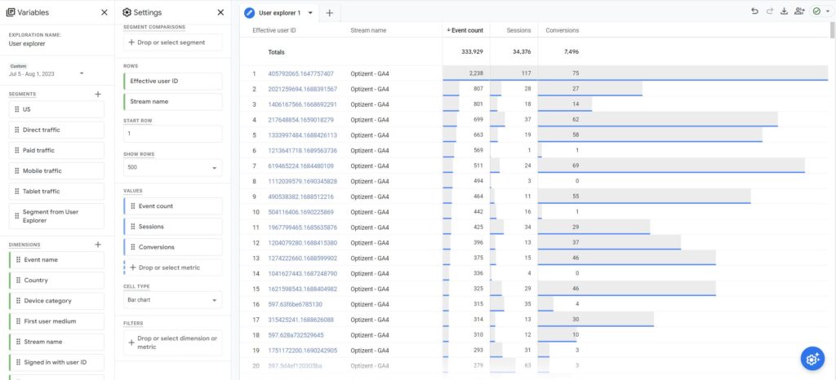The image size is (836, 380).
Task: Expand the Show Rows 500 dropdown
Action: 172,167
